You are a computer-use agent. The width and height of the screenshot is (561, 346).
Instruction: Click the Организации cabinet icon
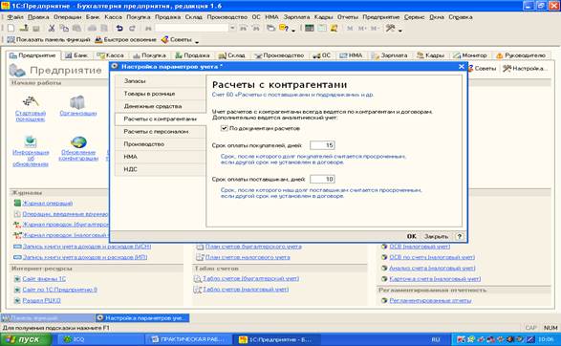77,102
